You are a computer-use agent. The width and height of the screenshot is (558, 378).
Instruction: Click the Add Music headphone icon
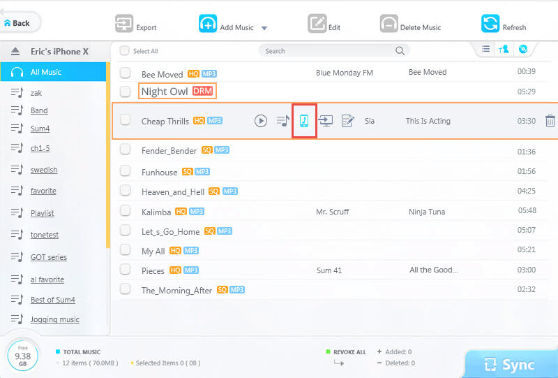208,24
